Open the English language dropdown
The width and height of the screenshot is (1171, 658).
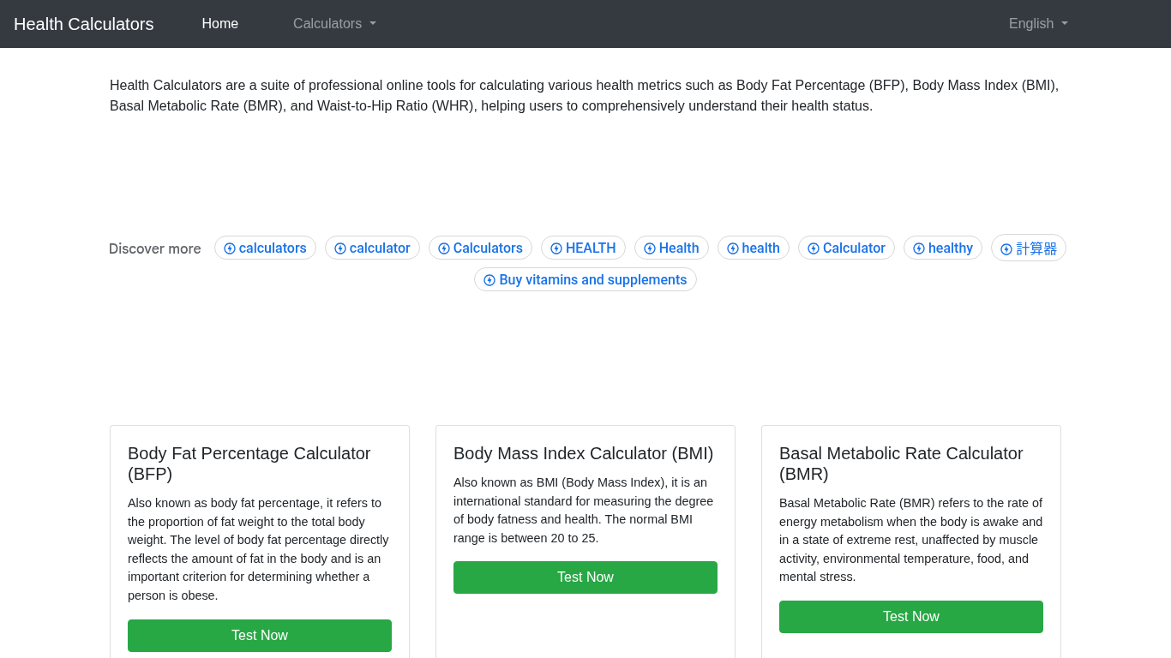point(1037,24)
